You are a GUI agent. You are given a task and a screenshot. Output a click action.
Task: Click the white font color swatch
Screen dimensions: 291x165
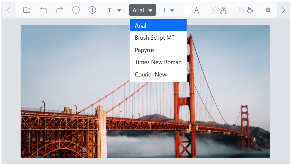click(188, 10)
